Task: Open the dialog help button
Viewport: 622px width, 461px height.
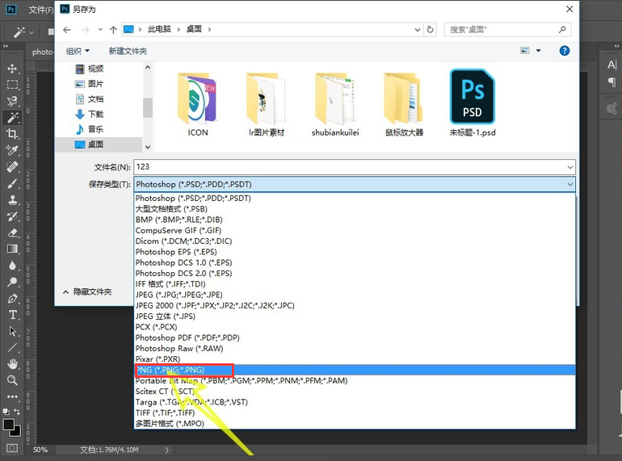Action: 565,51
